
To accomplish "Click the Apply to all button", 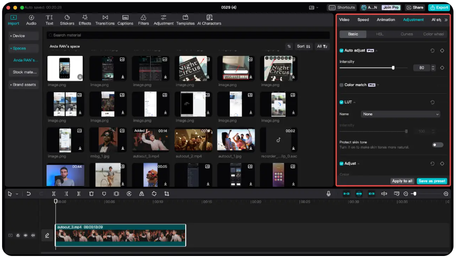I will coord(402,181).
